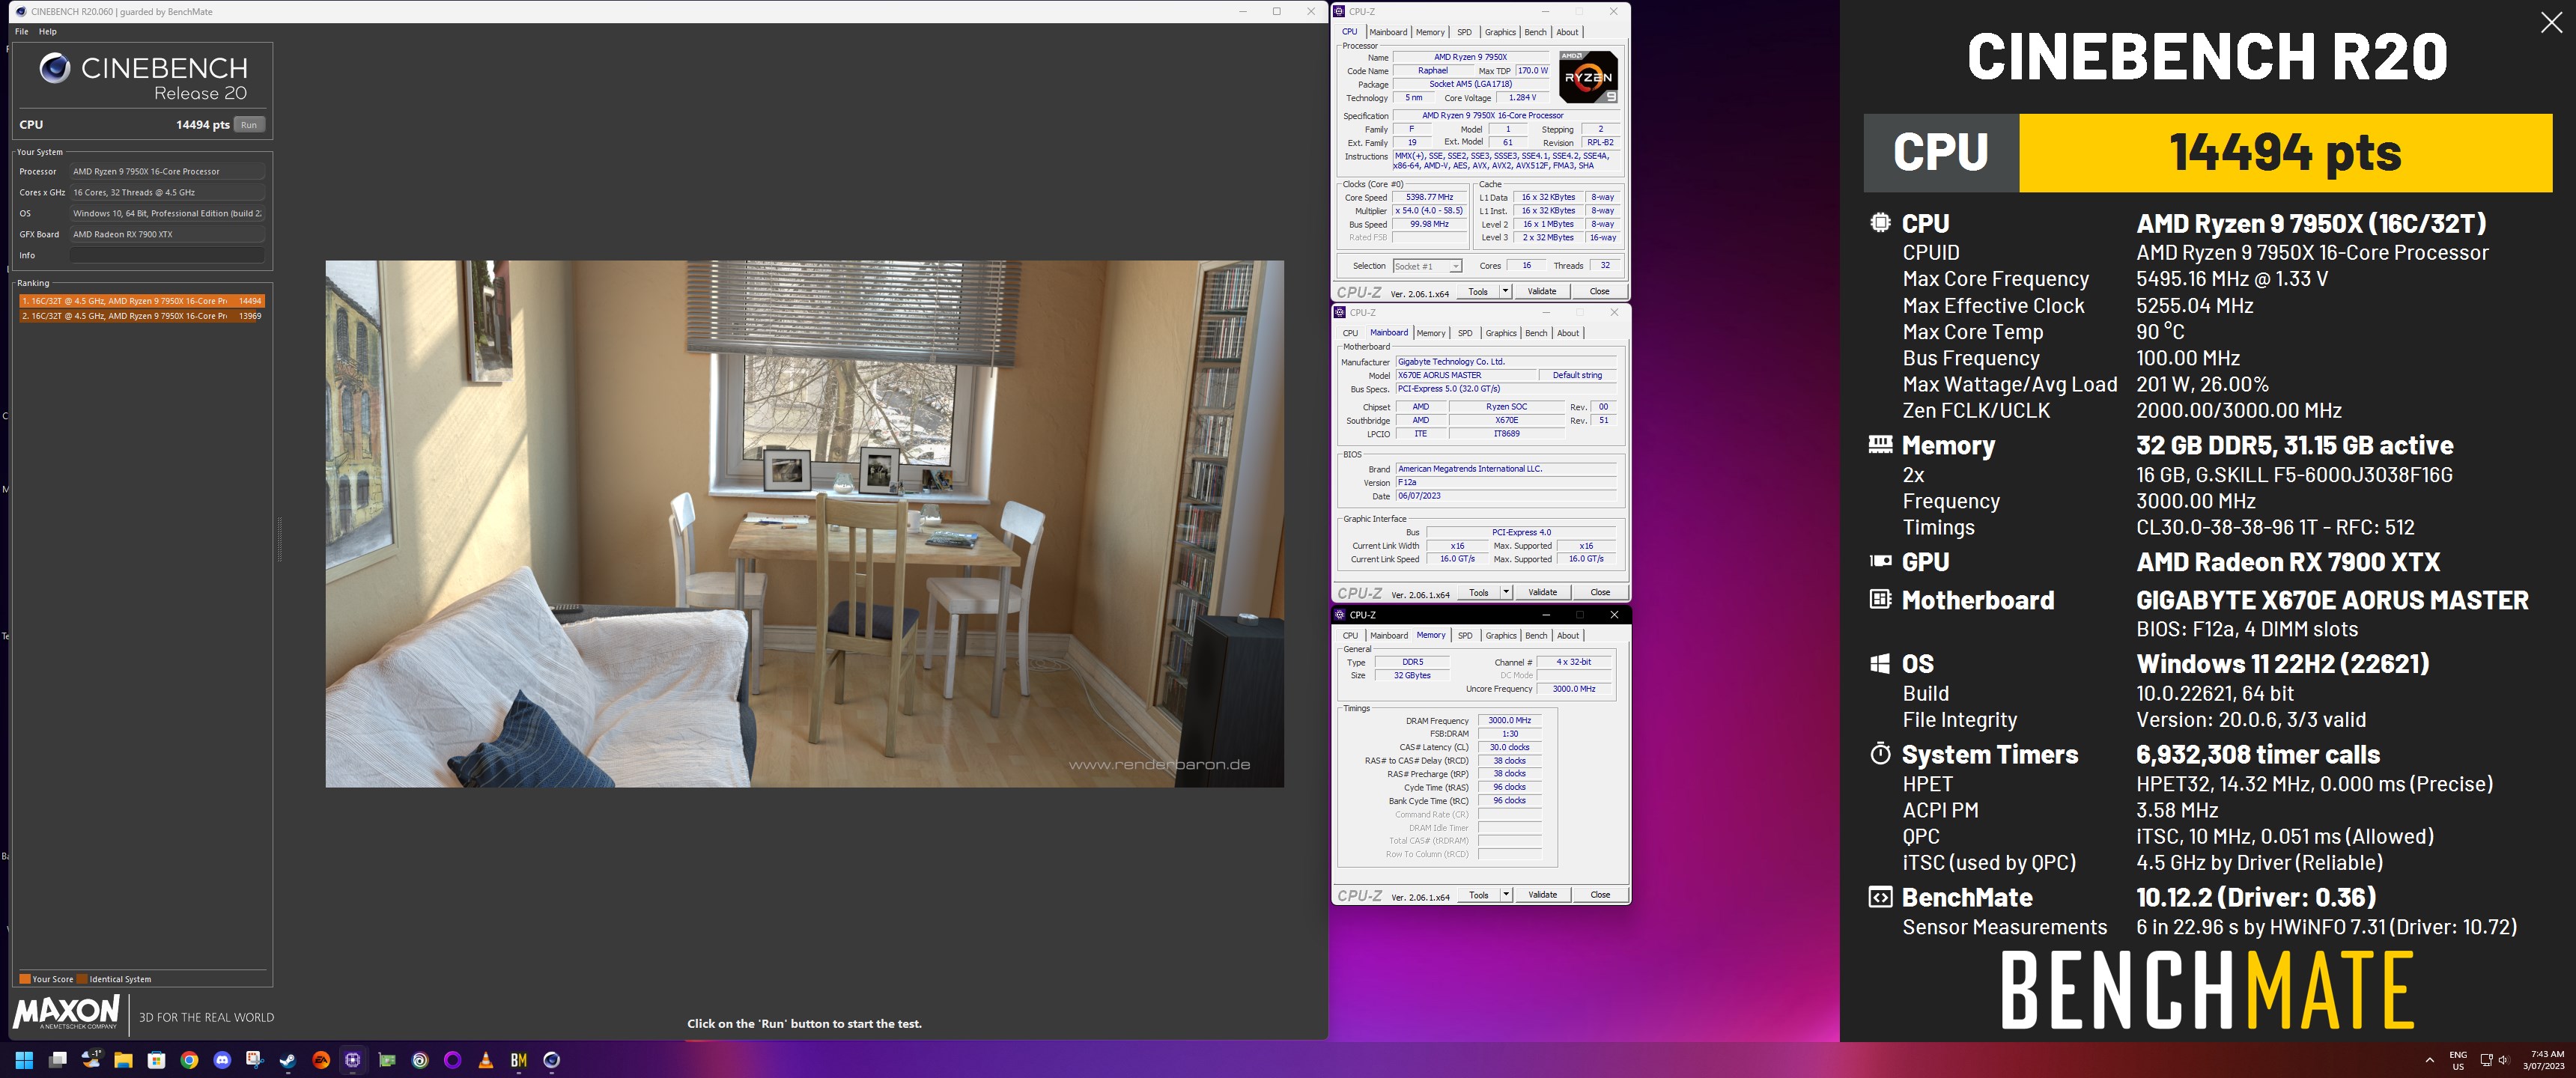This screenshot has width=2576, height=1078.
Task: Open the Windows Start menu
Action: (24, 1060)
